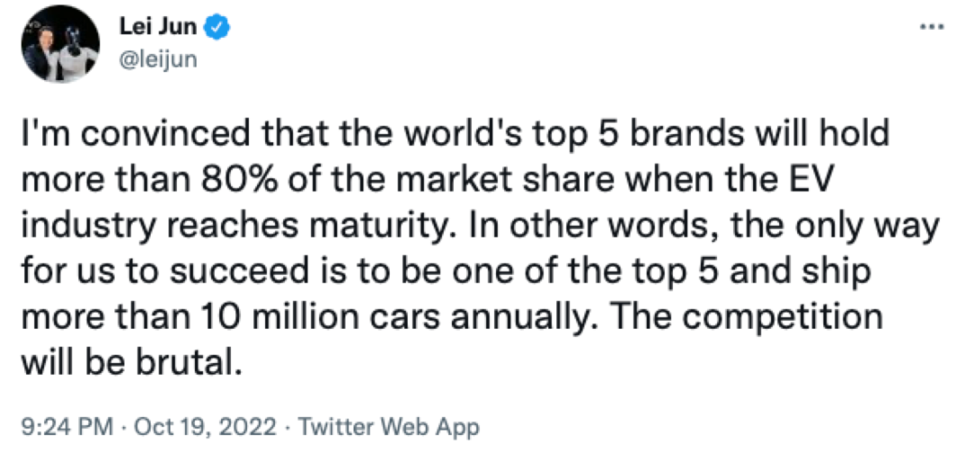
Task: Click the 9:24 PM timestamp
Action: pyautogui.click(x=59, y=426)
